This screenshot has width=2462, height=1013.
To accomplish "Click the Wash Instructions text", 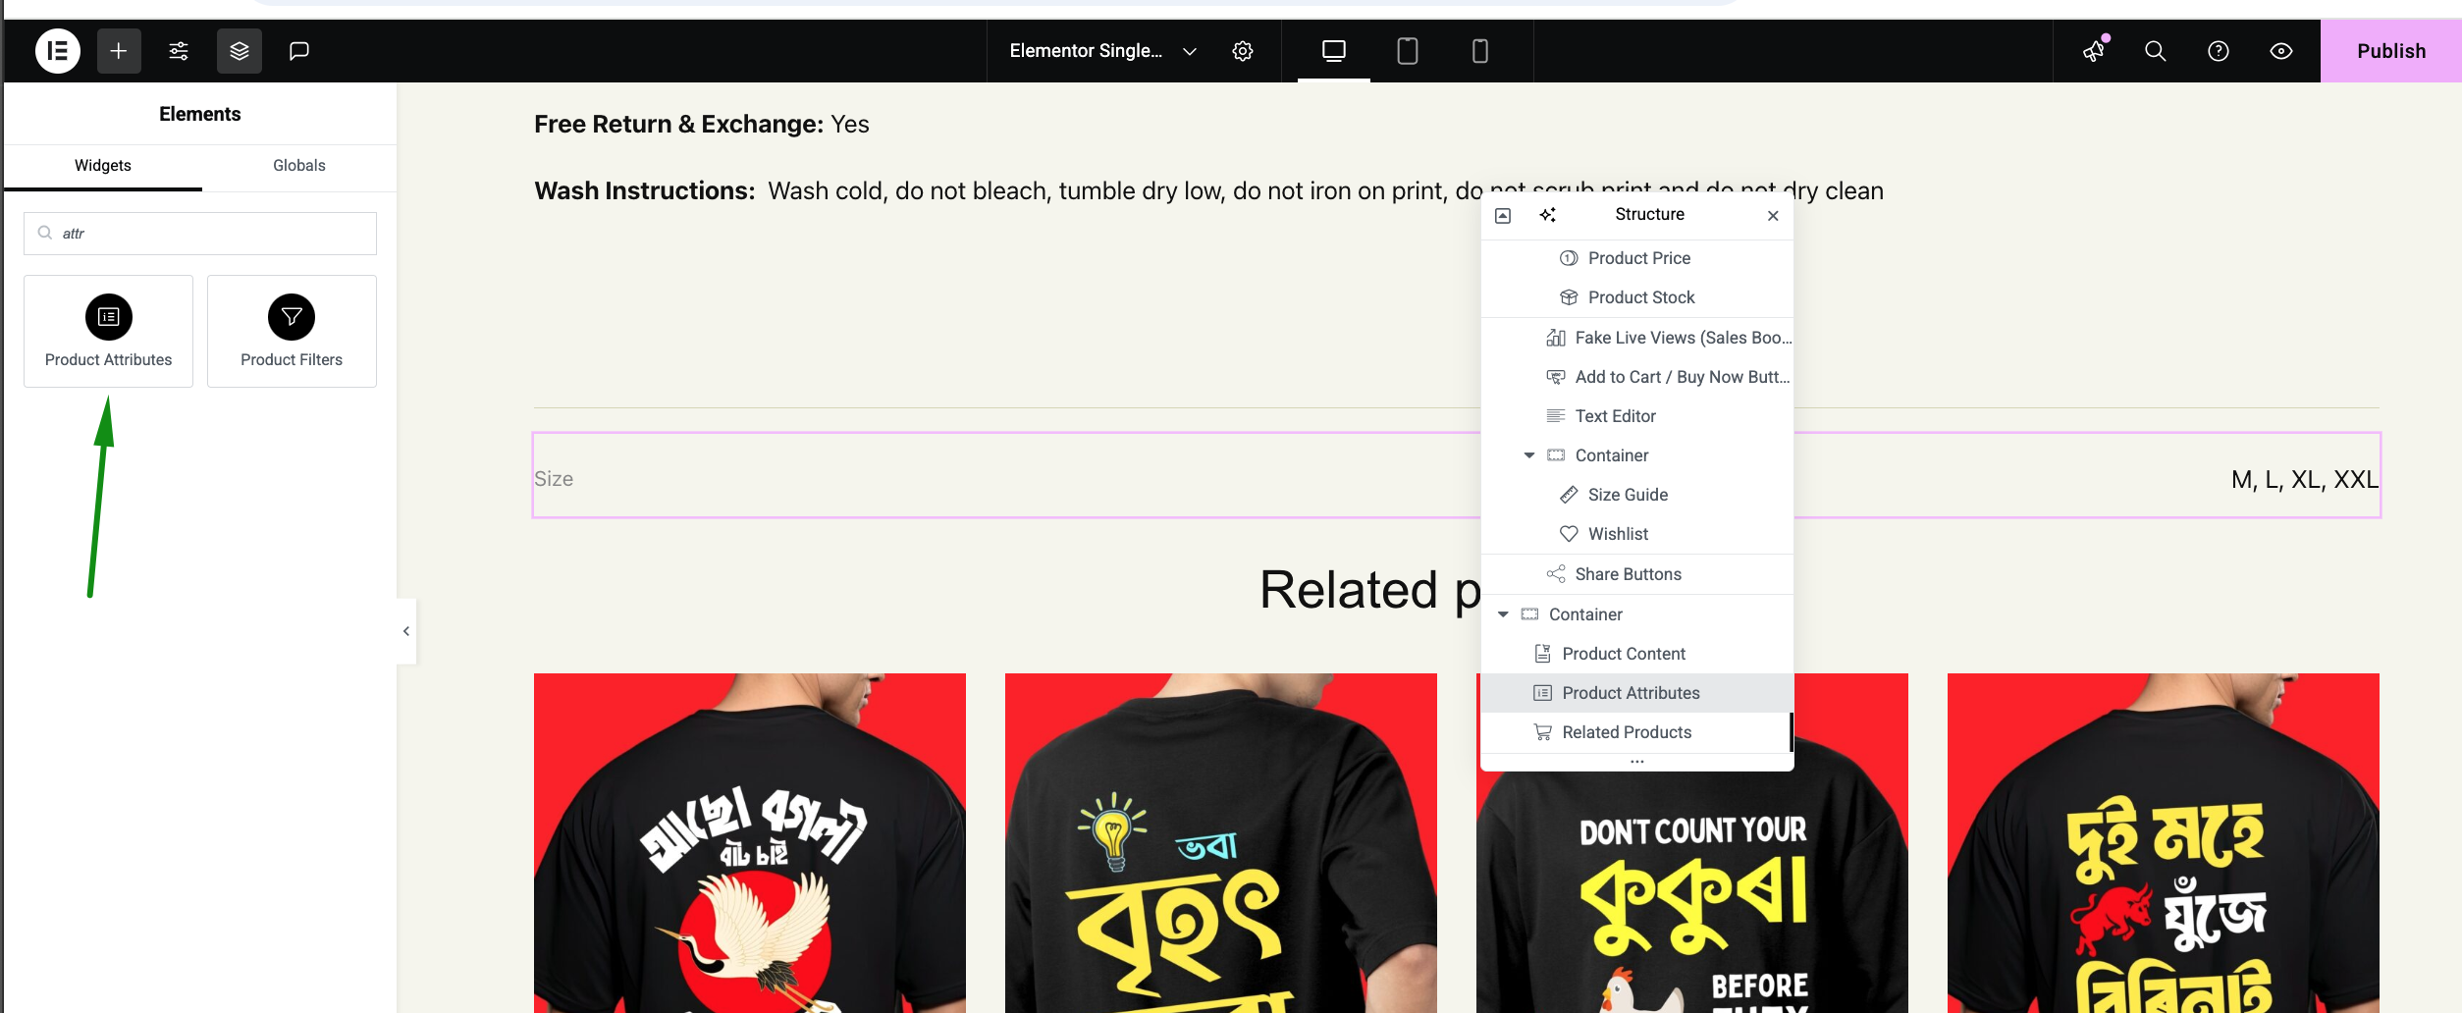I will click(1208, 190).
